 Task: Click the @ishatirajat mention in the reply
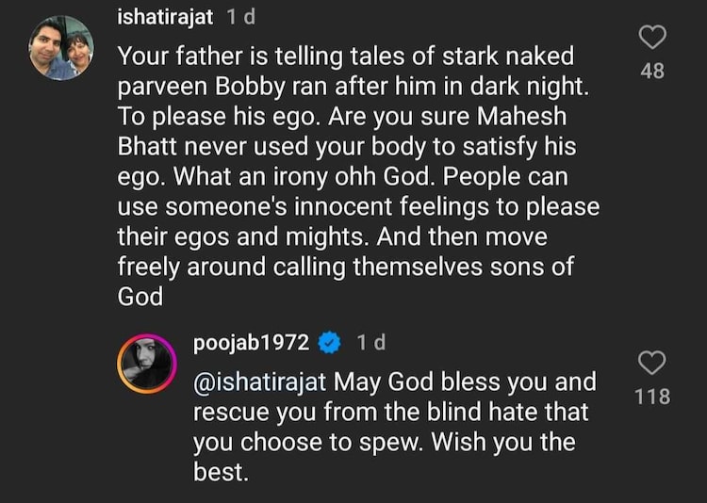[x=260, y=382]
